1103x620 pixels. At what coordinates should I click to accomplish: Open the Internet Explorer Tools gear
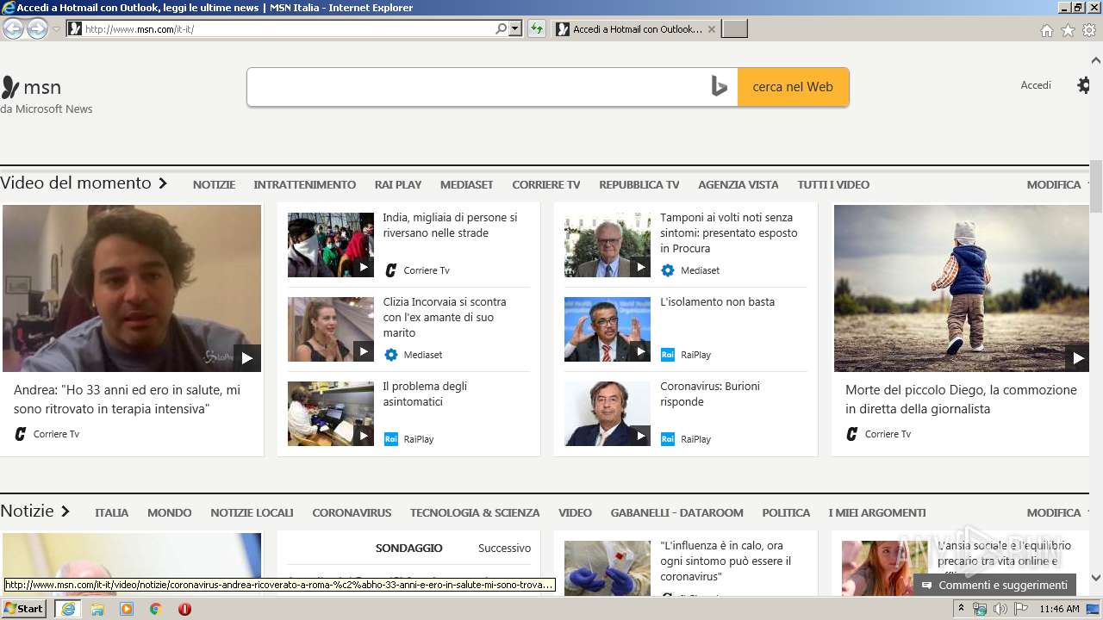(x=1089, y=30)
